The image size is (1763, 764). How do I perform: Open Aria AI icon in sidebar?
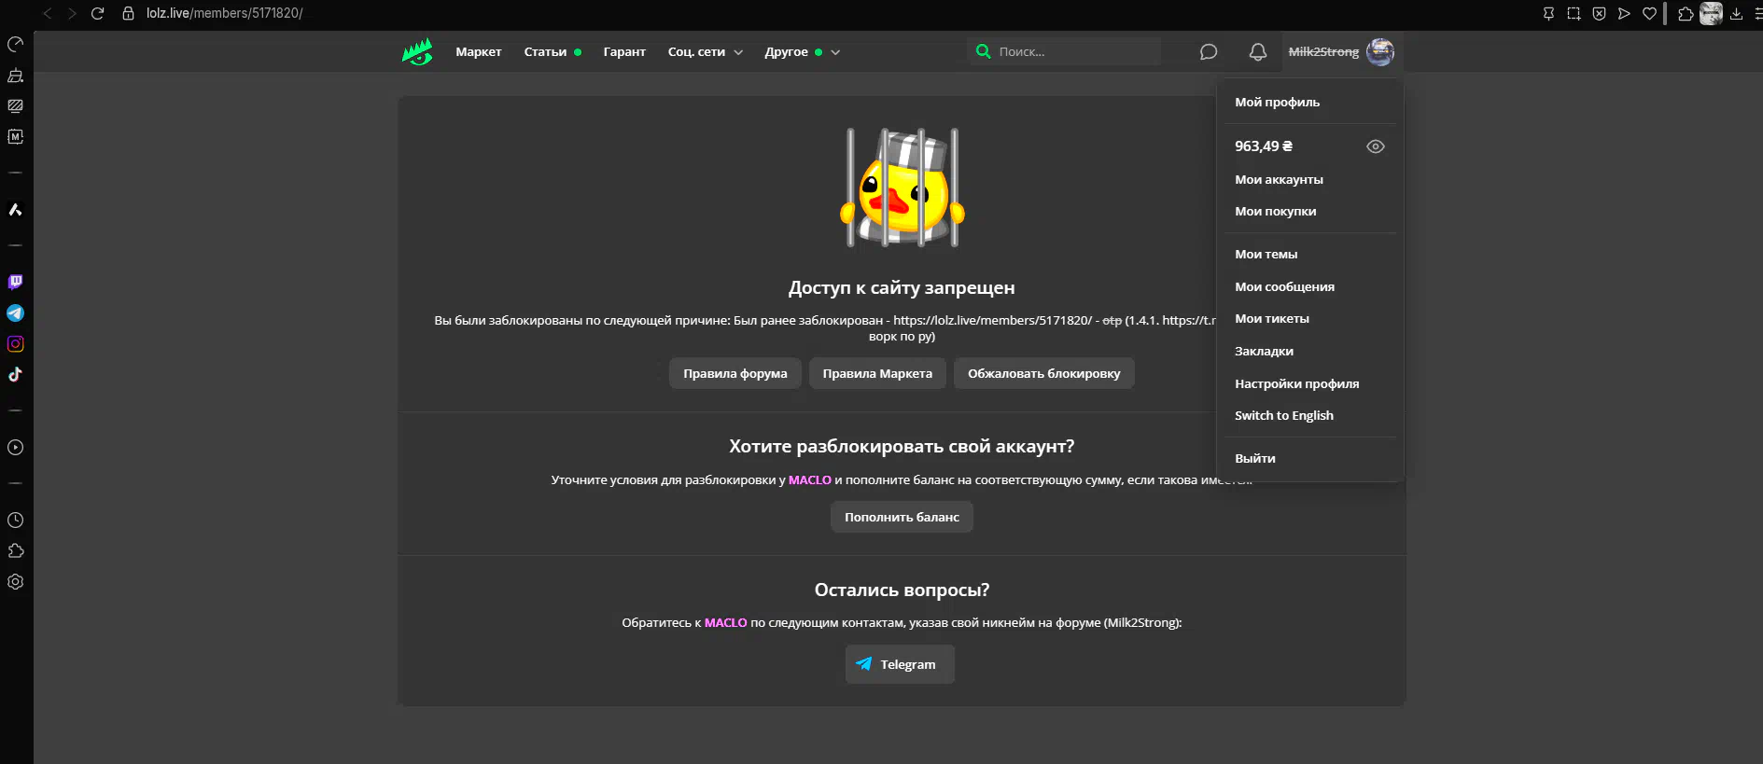click(15, 210)
